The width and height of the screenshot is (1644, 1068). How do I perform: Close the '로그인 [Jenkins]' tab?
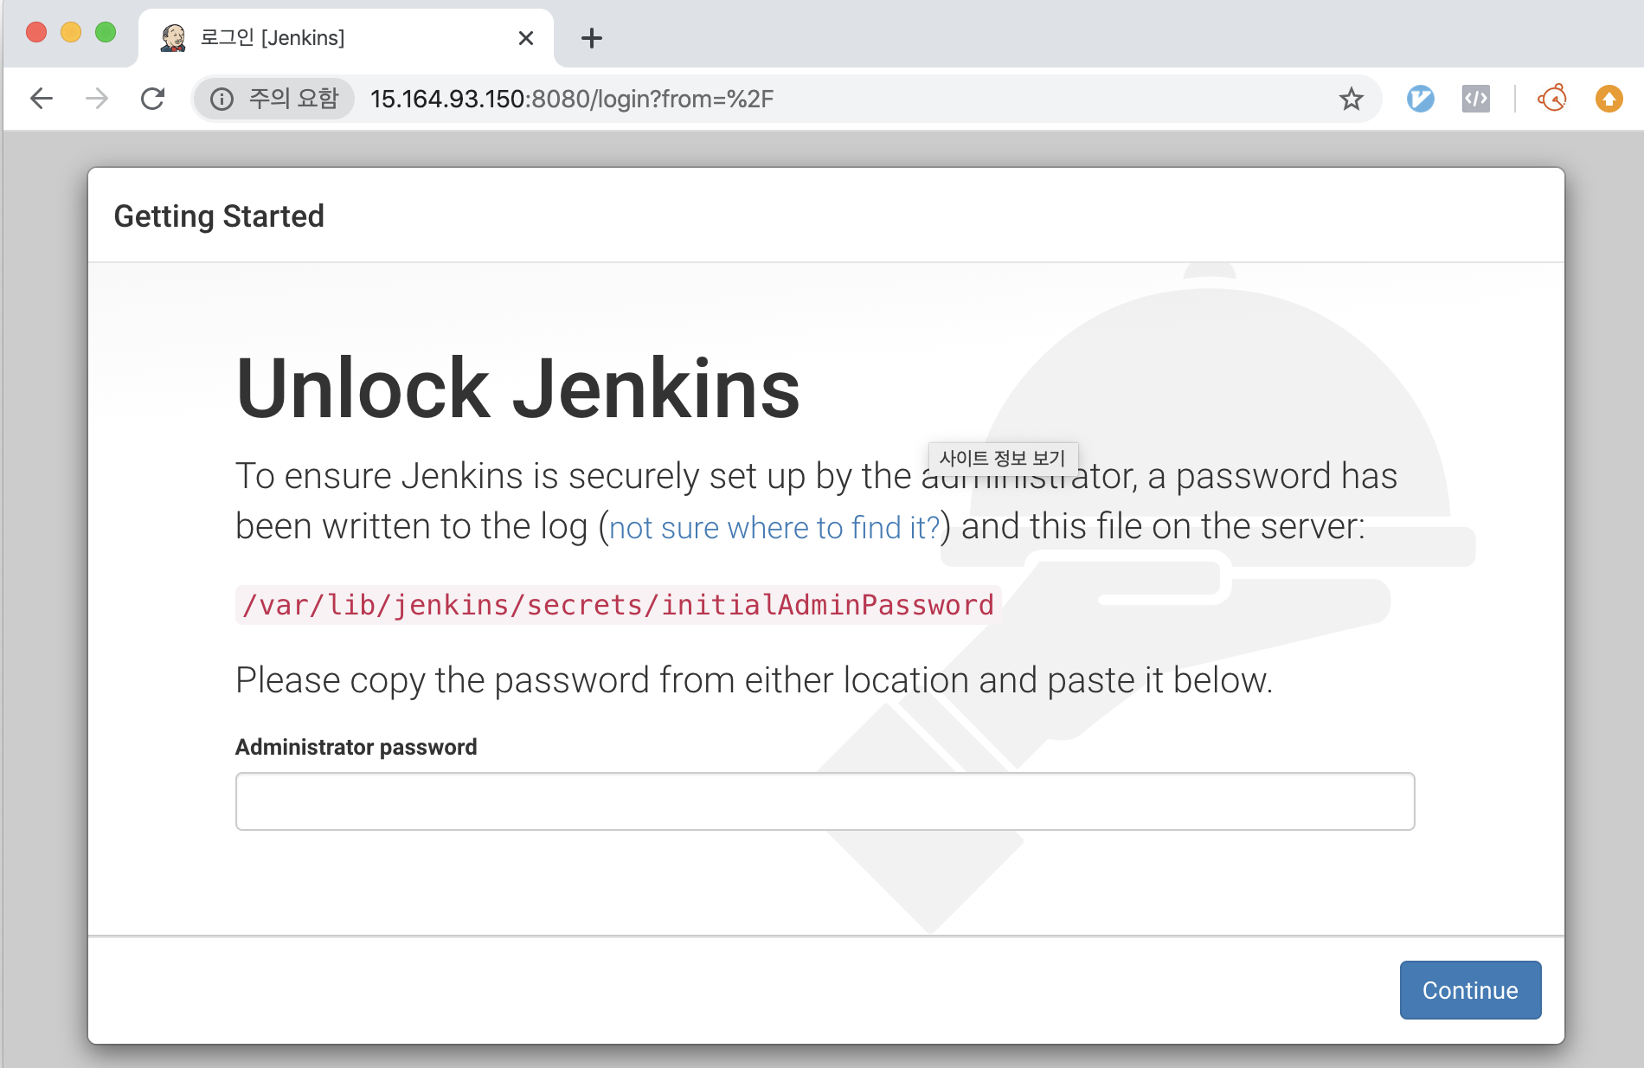coord(525,38)
